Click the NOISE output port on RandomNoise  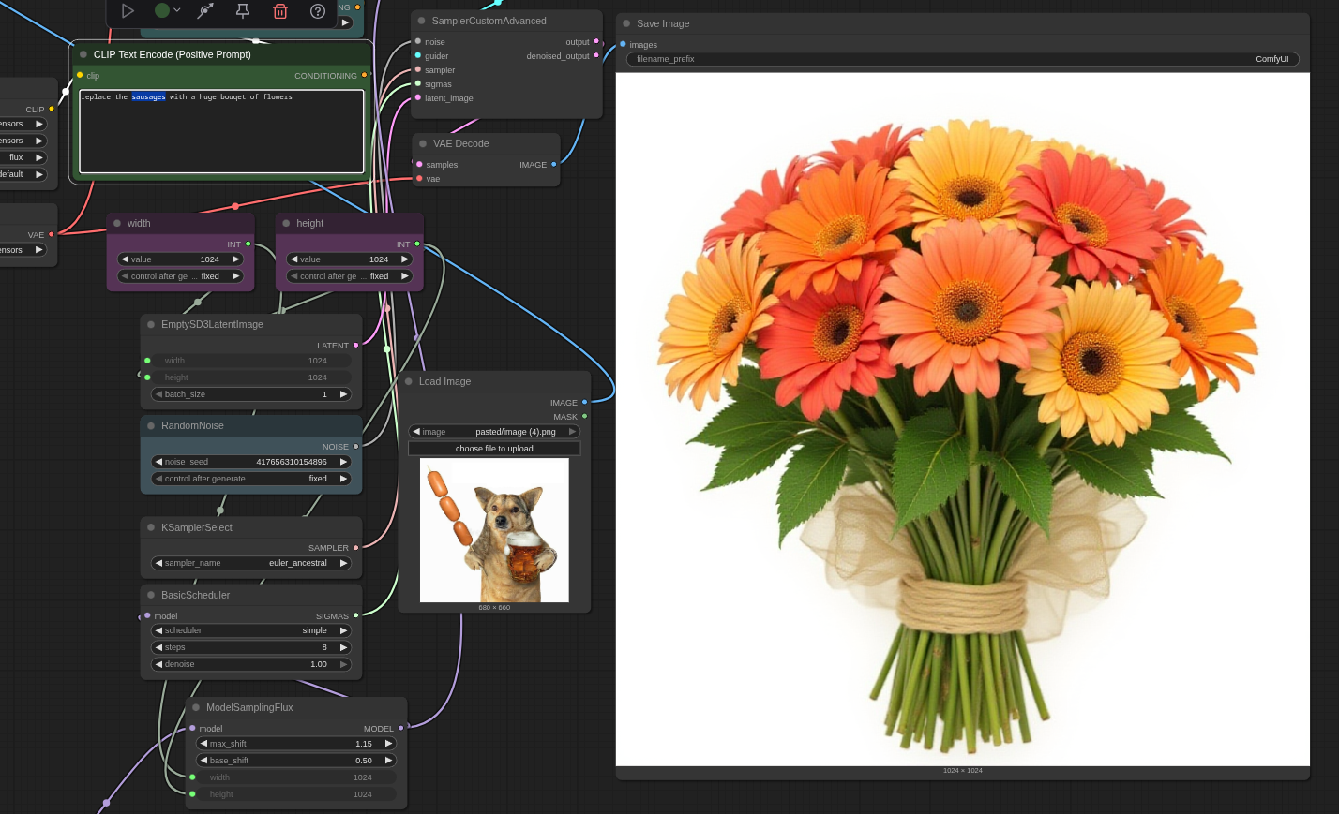click(x=355, y=447)
